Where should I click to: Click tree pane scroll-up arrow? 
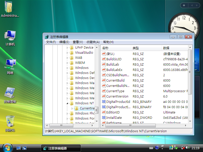97,47
